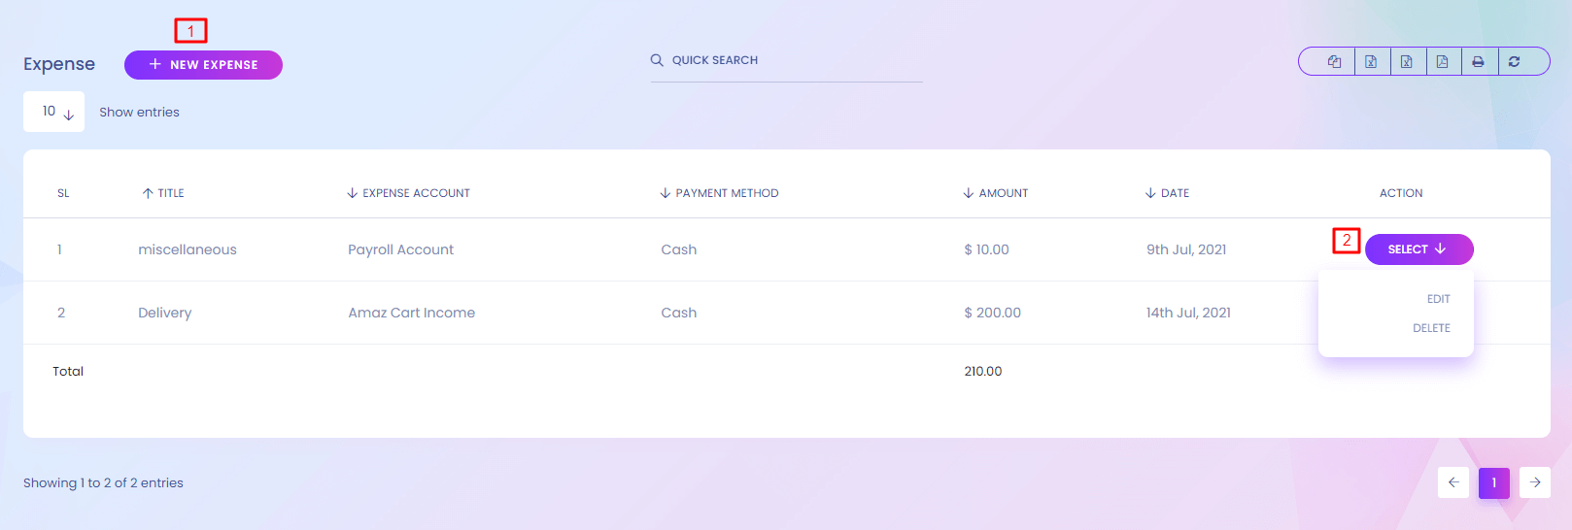The image size is (1572, 530).
Task: Select page 1 in pagination
Action: 1494,482
